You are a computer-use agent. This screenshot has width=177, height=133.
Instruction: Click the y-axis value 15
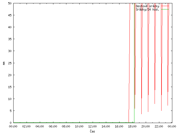tap(10, 87)
